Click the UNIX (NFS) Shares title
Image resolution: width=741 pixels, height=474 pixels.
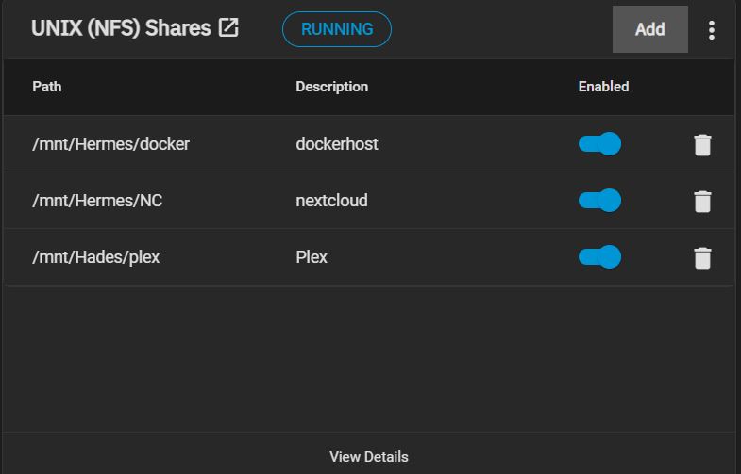click(121, 28)
